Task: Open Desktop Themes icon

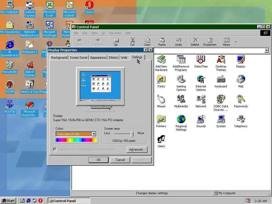Action: point(221,63)
